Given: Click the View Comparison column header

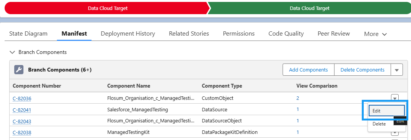Looking at the screenshot, I should click(317, 86).
